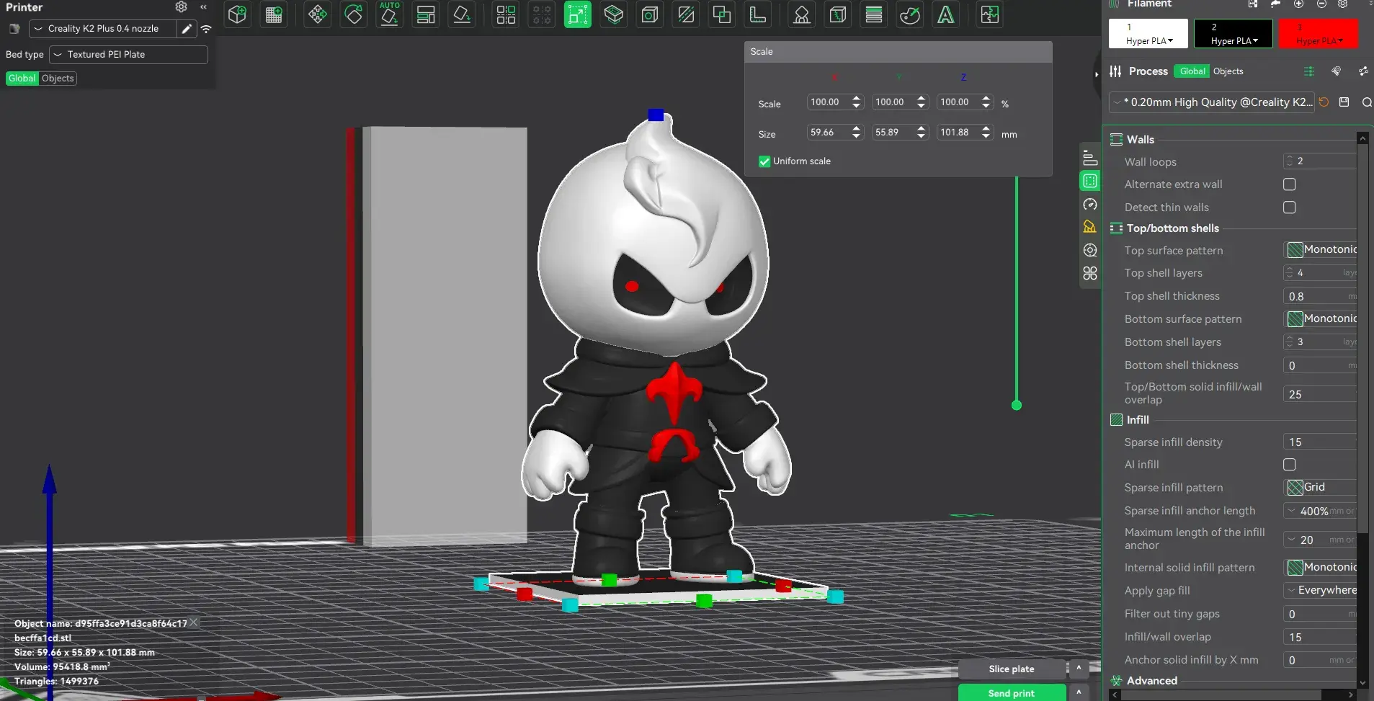
Task: Click the vertical layer slider handle
Action: click(x=1017, y=405)
